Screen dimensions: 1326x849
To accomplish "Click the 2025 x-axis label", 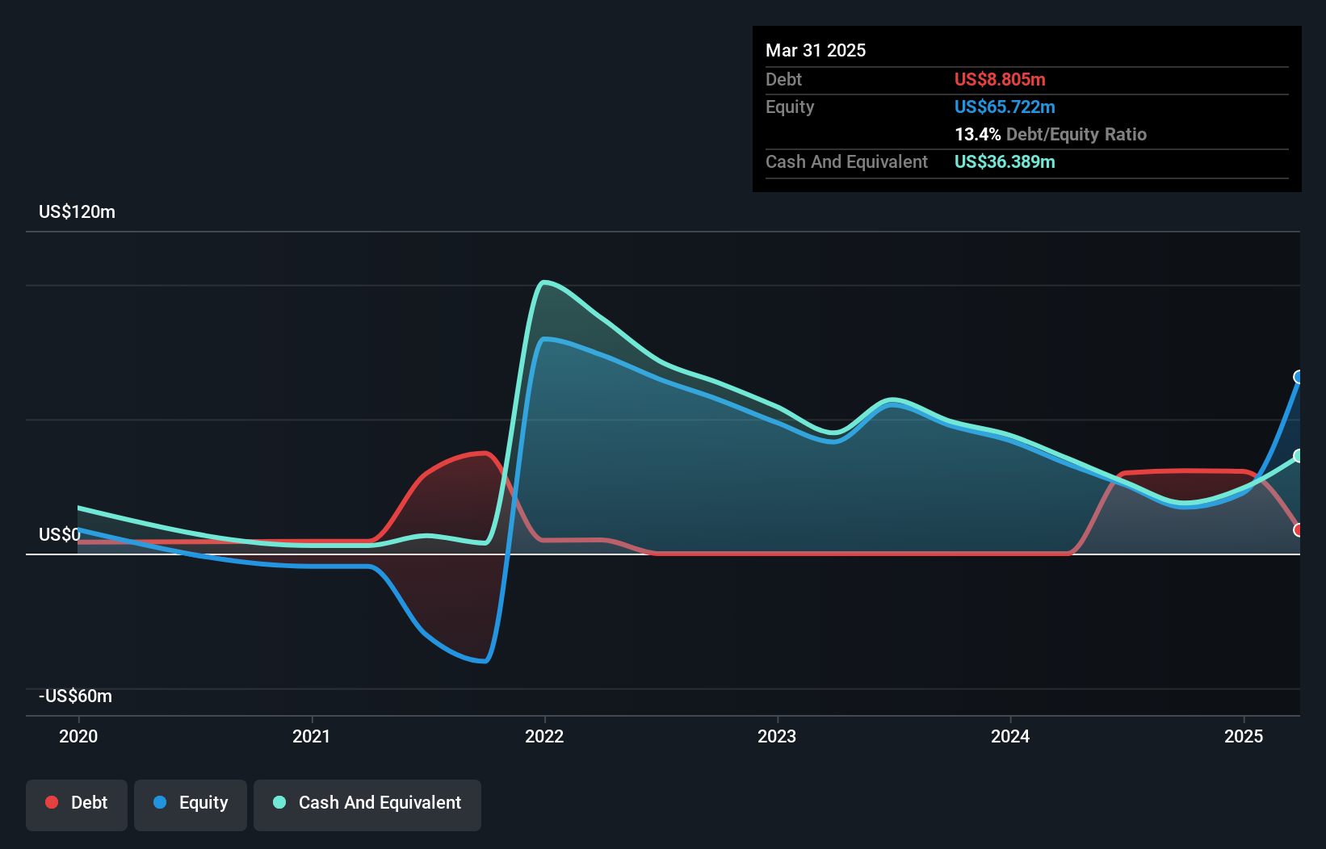I will point(1244,736).
